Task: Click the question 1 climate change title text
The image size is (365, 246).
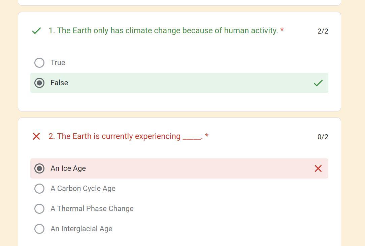Action: pyautogui.click(x=163, y=31)
